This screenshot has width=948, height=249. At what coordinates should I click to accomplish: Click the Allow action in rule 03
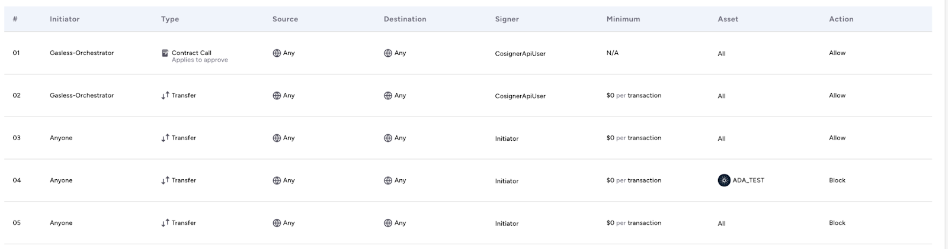click(837, 138)
